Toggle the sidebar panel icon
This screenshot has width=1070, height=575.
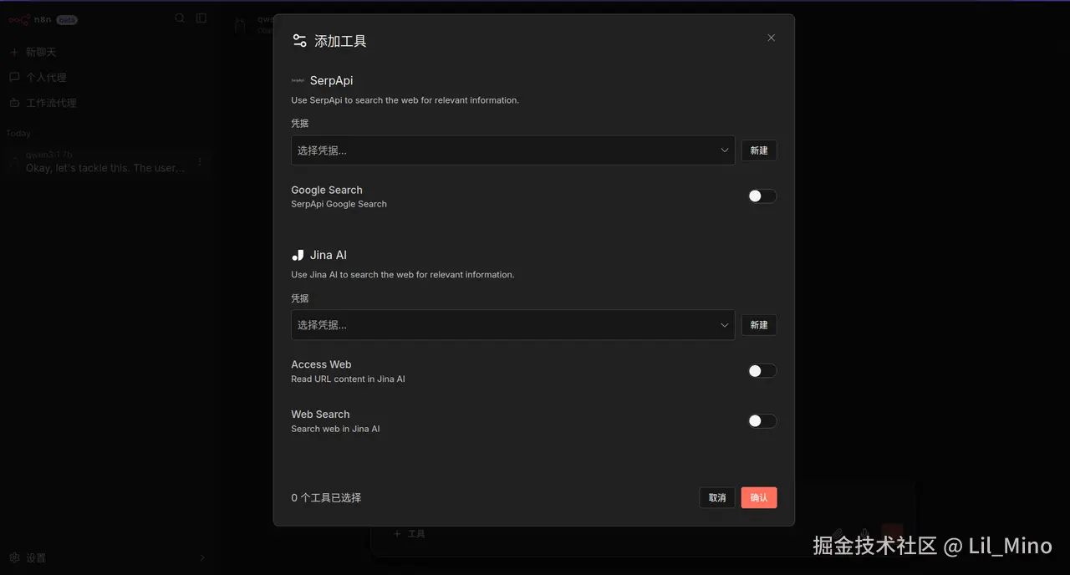(201, 18)
